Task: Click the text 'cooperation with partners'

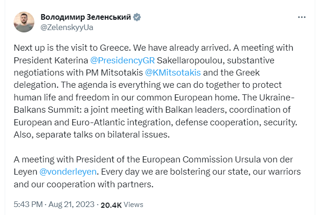Action: tap(99, 184)
